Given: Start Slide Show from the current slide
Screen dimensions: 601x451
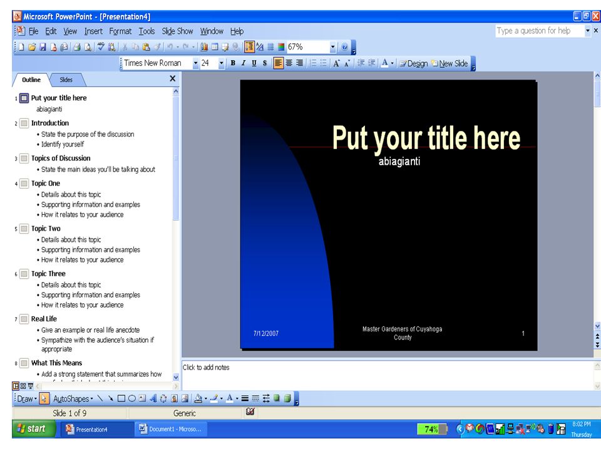Looking at the screenshot, I should pyautogui.click(x=30, y=386).
